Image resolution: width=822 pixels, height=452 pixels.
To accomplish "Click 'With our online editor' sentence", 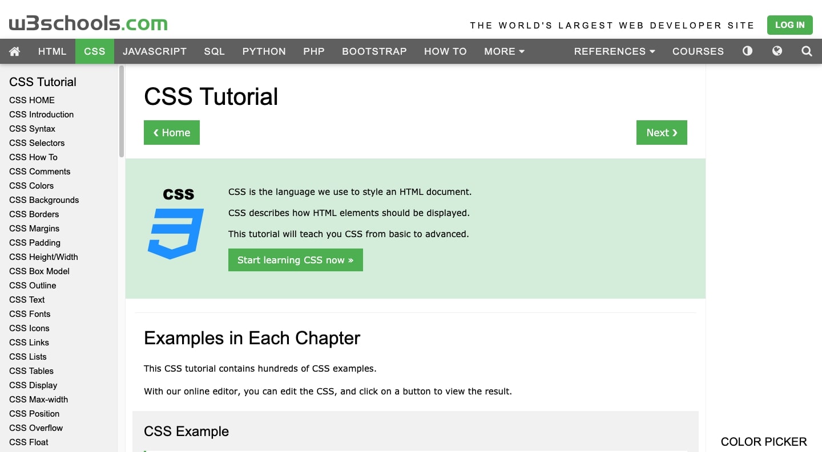I will (x=328, y=391).
